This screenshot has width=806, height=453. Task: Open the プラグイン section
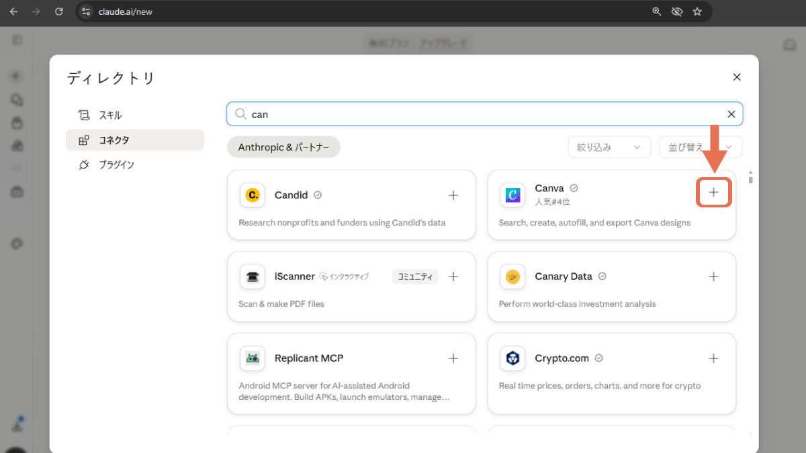pyautogui.click(x=135, y=164)
